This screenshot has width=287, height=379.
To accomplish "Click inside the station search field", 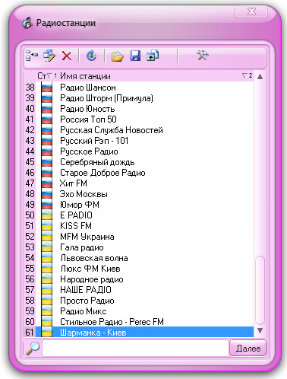I will click(x=135, y=349).
